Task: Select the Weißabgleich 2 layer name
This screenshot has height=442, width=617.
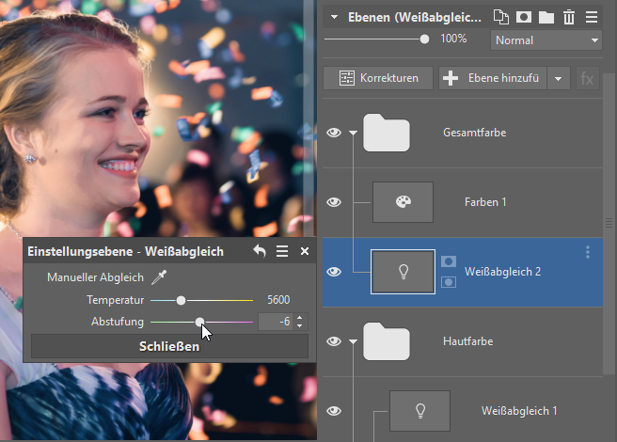Action: coord(502,272)
